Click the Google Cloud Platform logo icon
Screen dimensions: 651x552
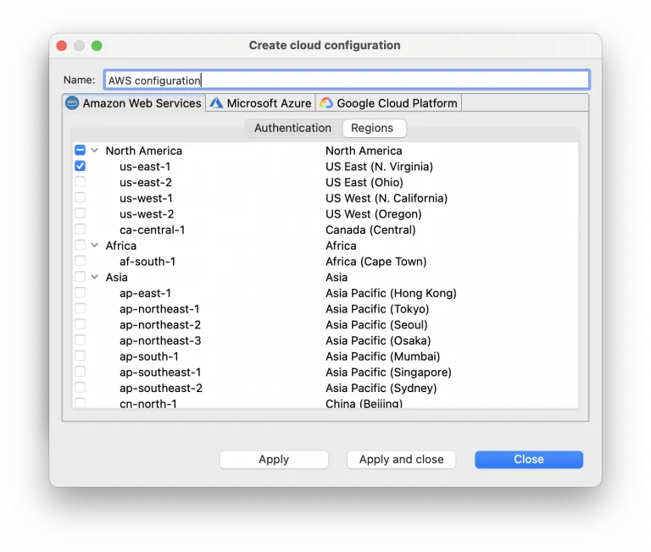(326, 102)
